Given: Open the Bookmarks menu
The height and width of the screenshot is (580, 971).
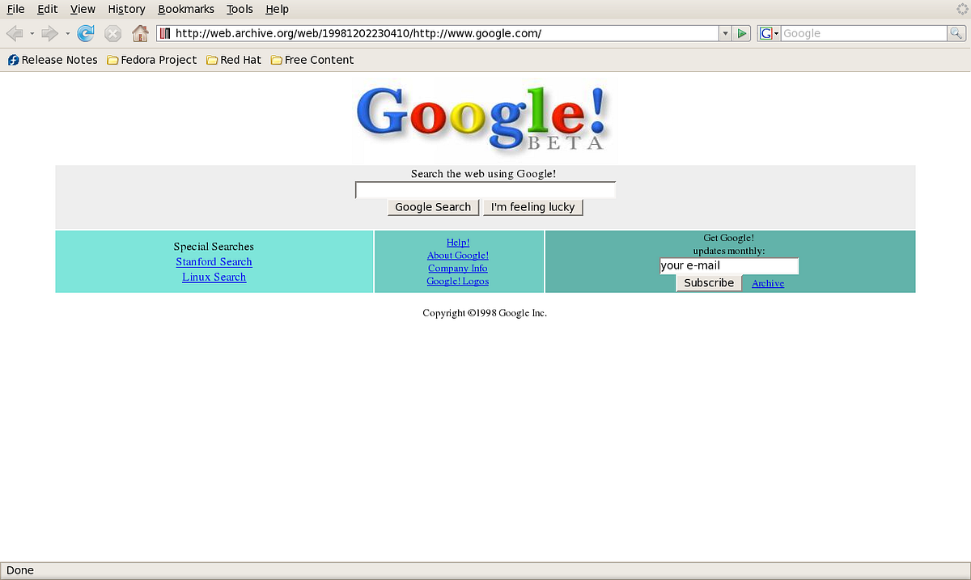Looking at the screenshot, I should pos(185,9).
